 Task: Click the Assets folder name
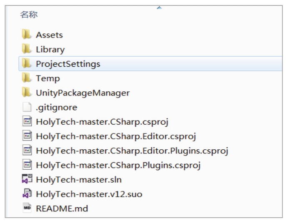pyautogui.click(x=50, y=35)
